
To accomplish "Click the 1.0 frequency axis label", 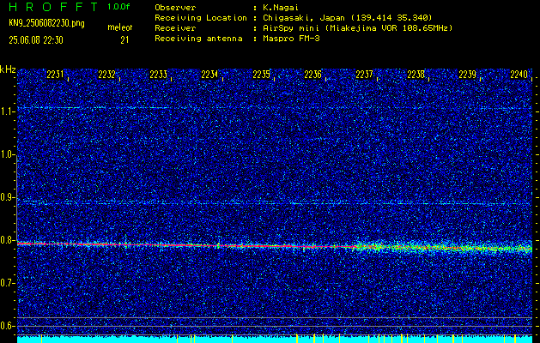I will point(6,155).
